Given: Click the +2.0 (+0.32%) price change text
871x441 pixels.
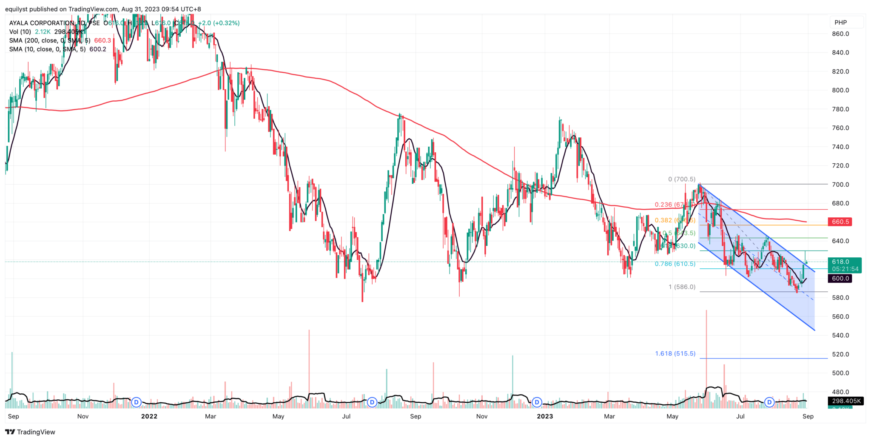Looking at the screenshot, I should (219, 23).
